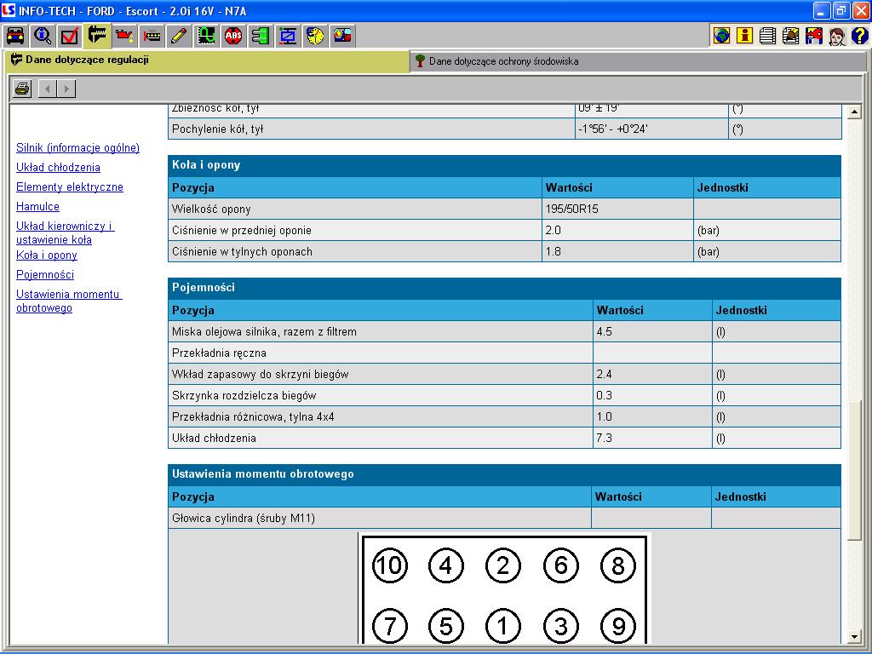Click the red oil can icon
Viewport: 872px width, 654px height.
tap(124, 36)
